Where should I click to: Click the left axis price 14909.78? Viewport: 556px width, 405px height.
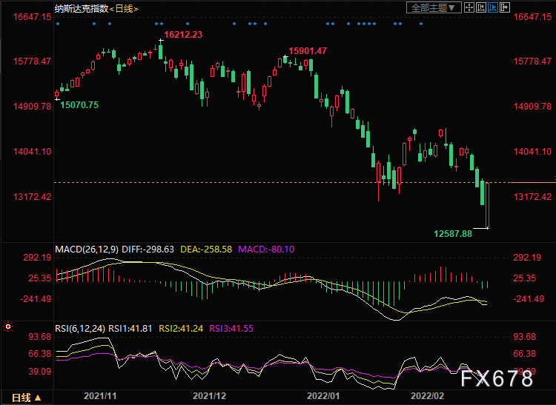(x=33, y=106)
